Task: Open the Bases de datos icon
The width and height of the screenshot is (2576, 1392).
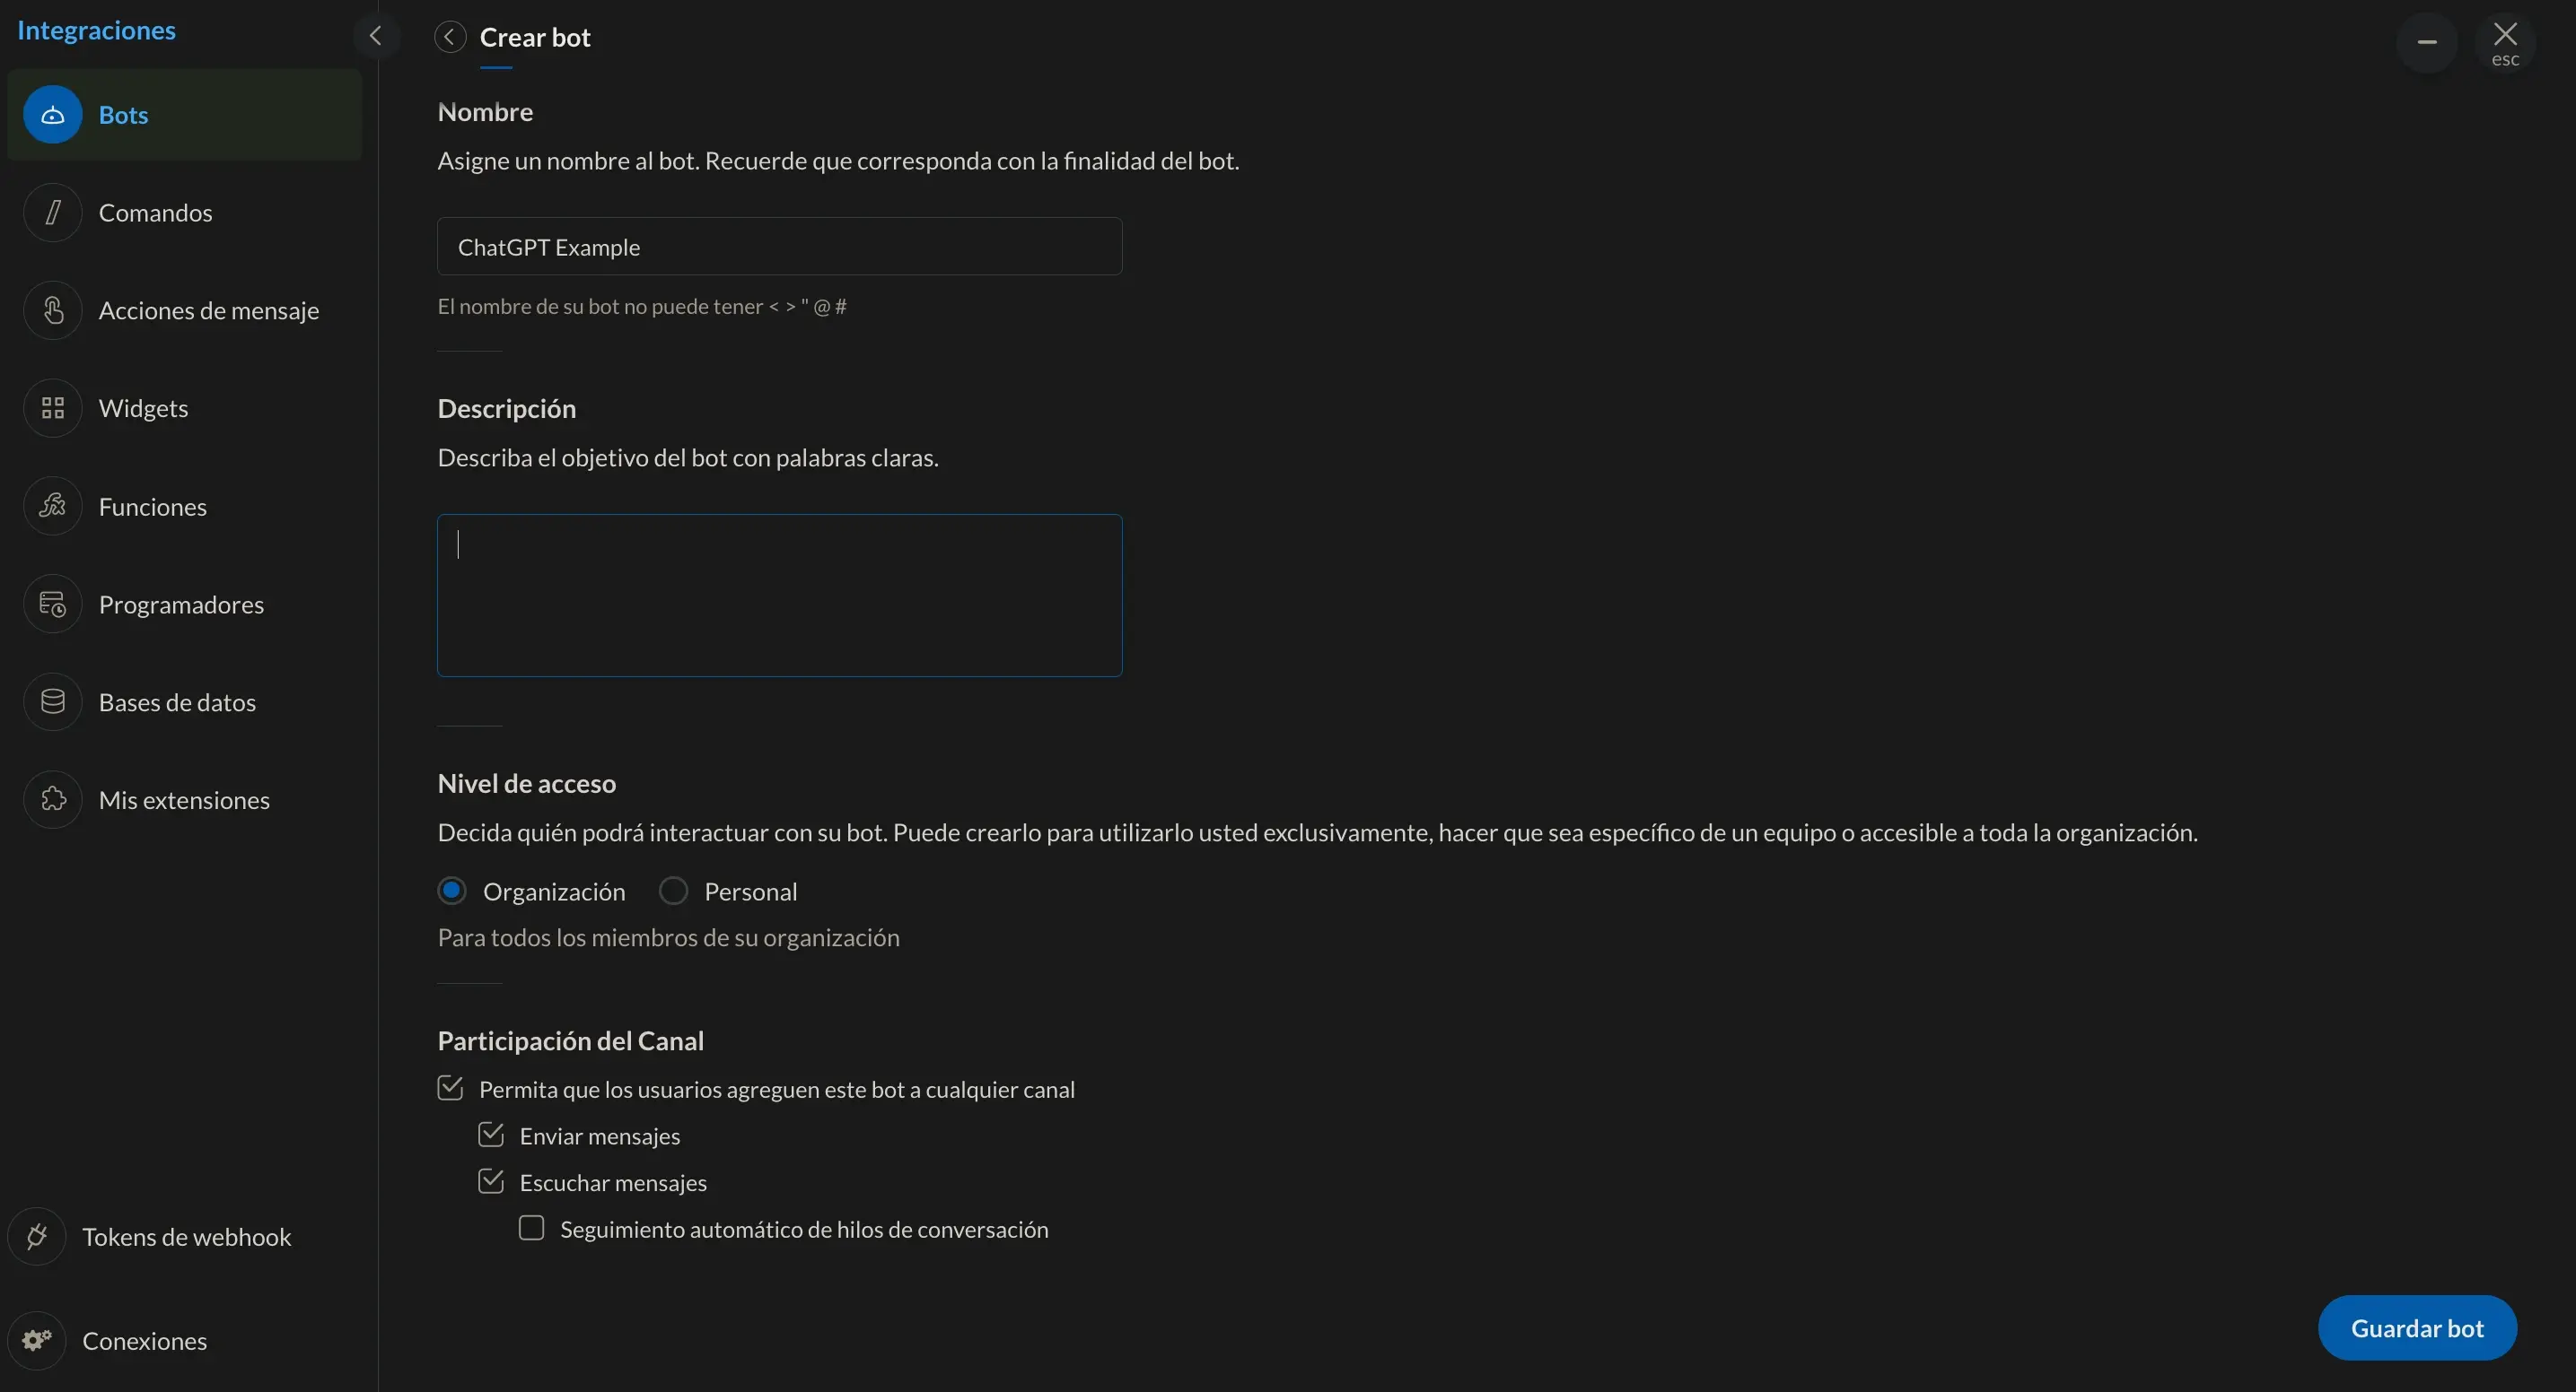Action: coord(52,702)
